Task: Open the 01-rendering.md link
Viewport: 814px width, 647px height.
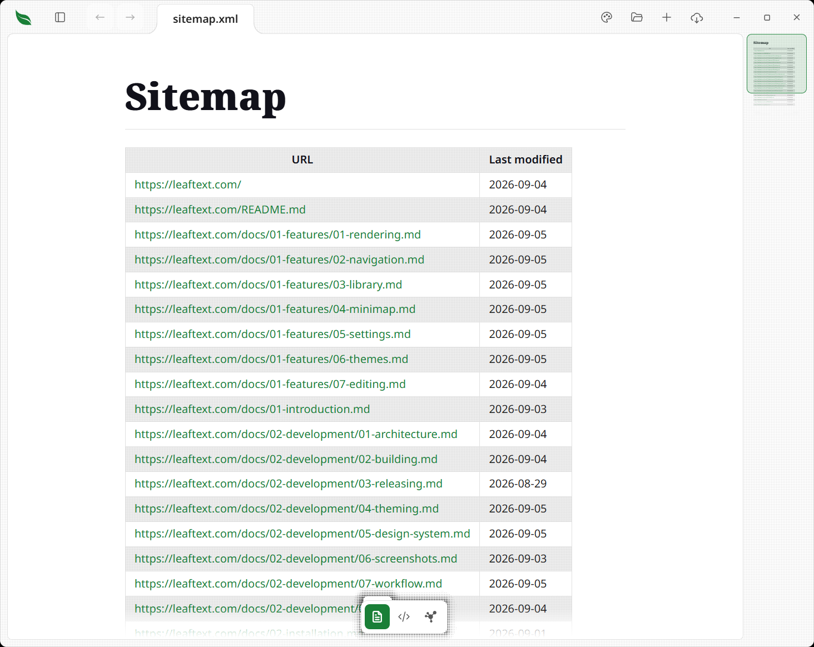Action: [277, 235]
